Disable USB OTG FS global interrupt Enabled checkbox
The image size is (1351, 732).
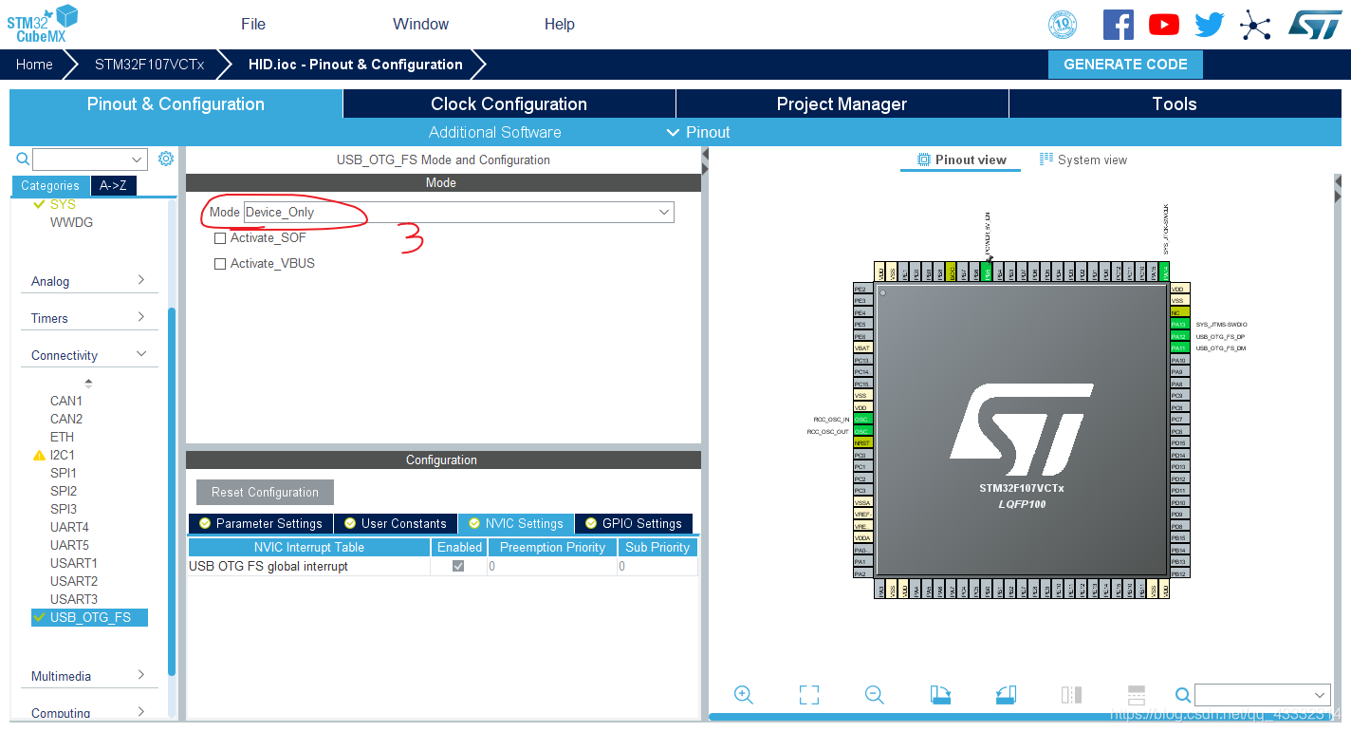[458, 565]
